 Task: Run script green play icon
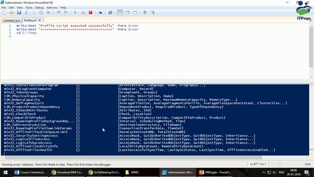(76, 13)
